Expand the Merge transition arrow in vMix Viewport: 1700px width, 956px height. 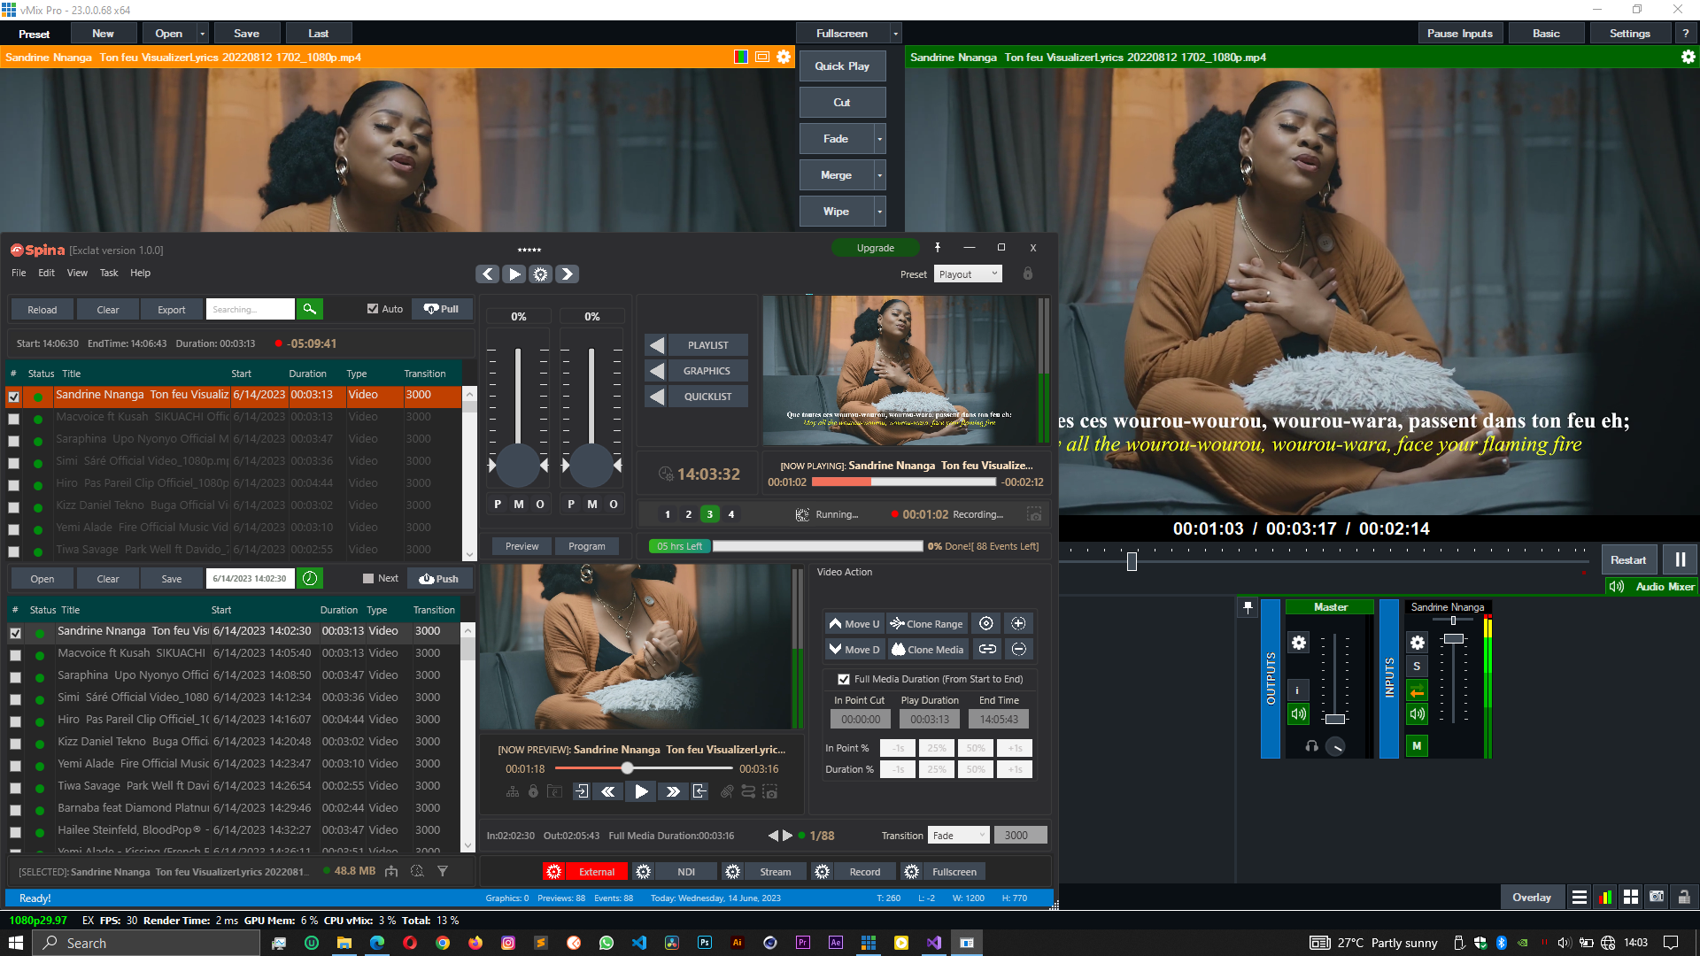pos(879,175)
